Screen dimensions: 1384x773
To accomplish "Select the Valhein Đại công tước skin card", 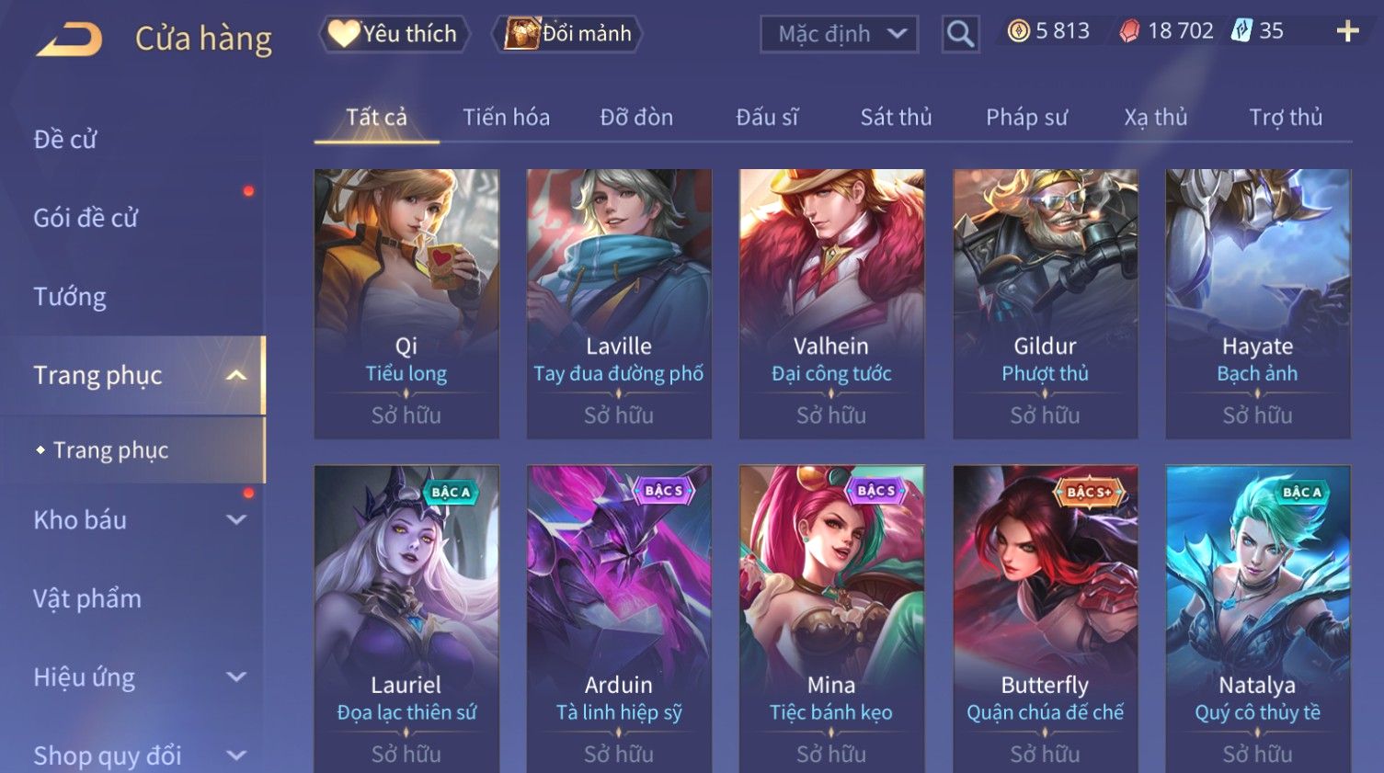I will coord(831,303).
